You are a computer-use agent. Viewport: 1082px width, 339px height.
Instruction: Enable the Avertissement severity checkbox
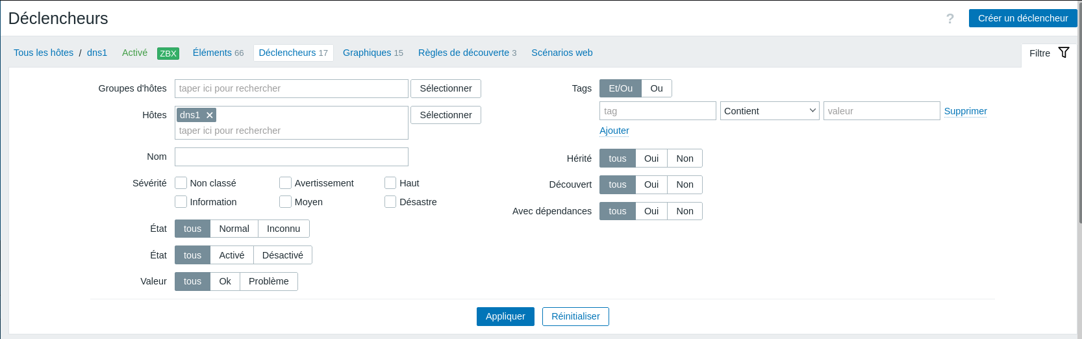coord(286,183)
